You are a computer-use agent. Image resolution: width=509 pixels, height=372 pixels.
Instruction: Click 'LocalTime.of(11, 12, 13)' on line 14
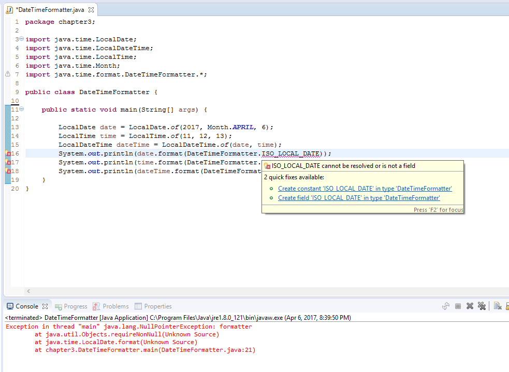[x=178, y=136]
